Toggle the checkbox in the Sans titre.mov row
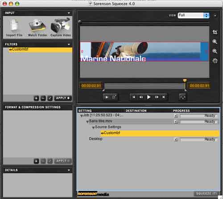 point(176,121)
